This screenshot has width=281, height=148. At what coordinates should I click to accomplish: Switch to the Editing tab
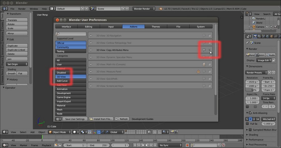(x=89, y=27)
